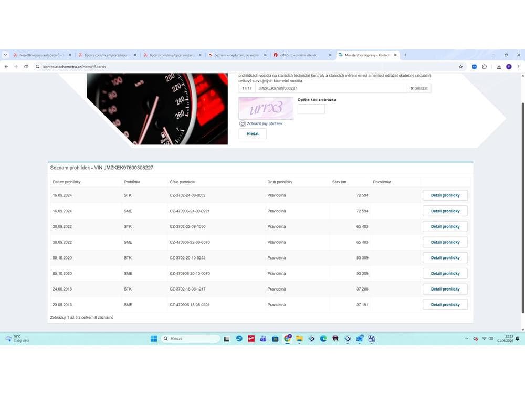
Task: Switch to Největší inzerce autobazarů tab
Action: pos(41,55)
